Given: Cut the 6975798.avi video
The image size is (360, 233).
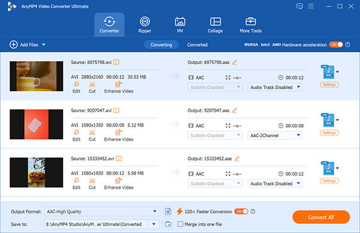Looking at the screenshot, I should [92, 87].
